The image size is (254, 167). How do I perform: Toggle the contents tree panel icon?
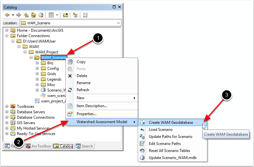tap(75, 15)
